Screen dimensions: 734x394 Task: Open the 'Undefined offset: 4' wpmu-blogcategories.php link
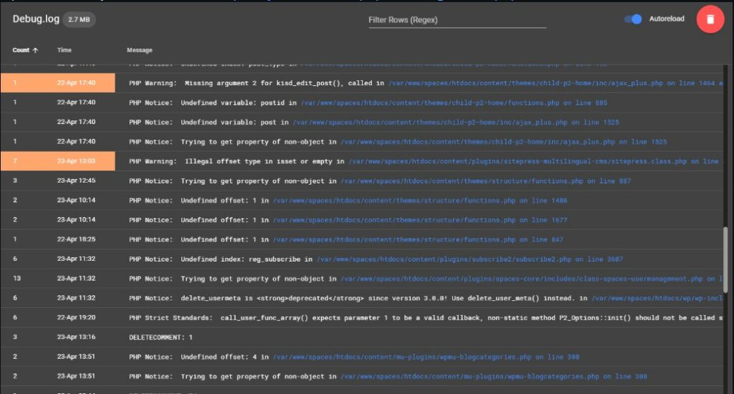click(426, 357)
